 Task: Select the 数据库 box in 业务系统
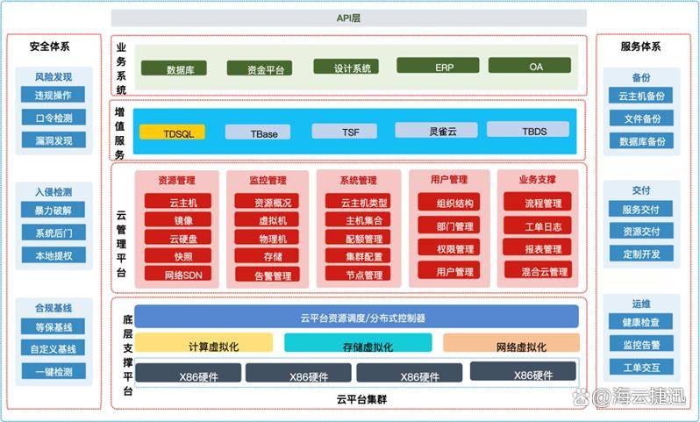[x=174, y=68]
